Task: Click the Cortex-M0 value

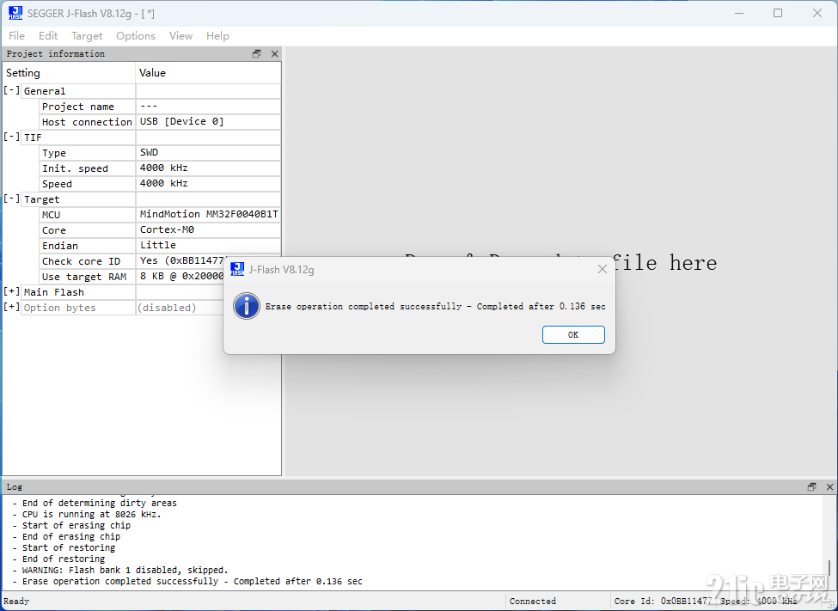Action: [167, 229]
